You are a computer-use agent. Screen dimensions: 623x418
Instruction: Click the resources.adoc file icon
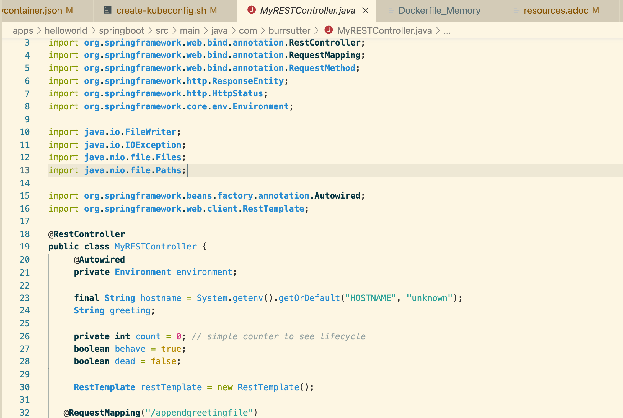[x=516, y=10]
